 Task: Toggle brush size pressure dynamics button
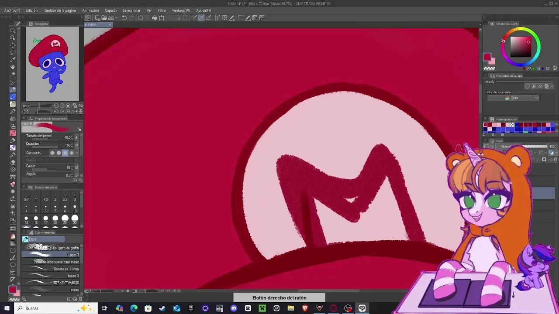[x=76, y=137]
